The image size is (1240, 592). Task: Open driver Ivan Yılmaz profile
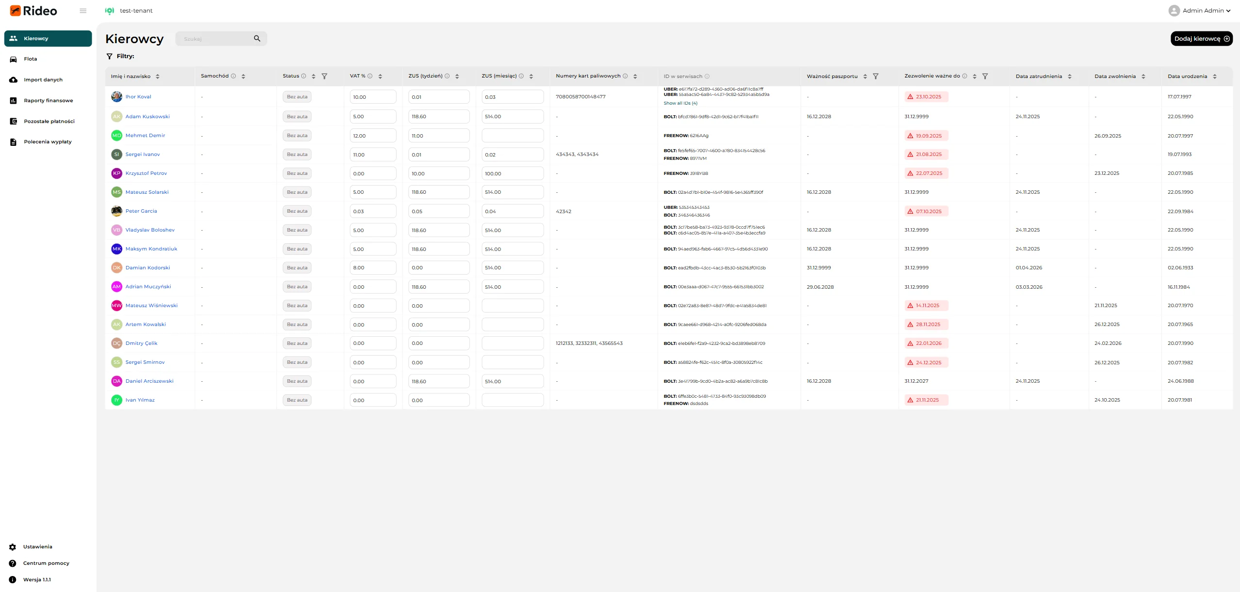tap(140, 400)
